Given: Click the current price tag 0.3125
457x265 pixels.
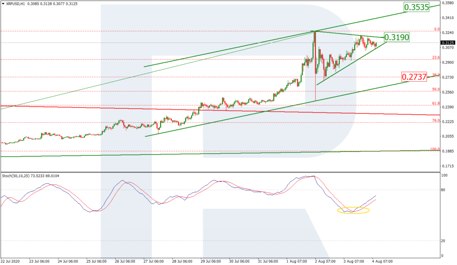Looking at the screenshot, I should coord(448,43).
